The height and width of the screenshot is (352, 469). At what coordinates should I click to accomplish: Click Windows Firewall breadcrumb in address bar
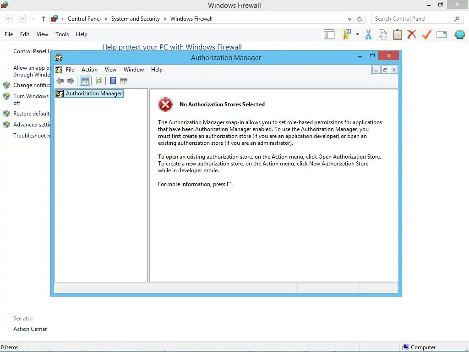[x=191, y=19]
